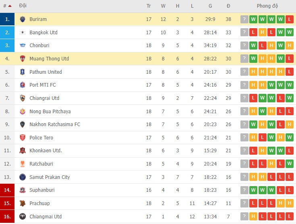Click the Bangkok Utd team logo
The width and height of the screenshot is (296, 224).
pyautogui.click(x=22, y=33)
